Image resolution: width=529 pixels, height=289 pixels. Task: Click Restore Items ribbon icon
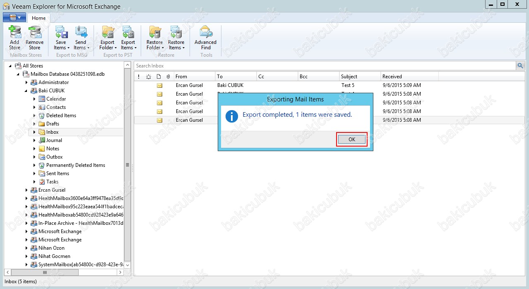point(176,37)
